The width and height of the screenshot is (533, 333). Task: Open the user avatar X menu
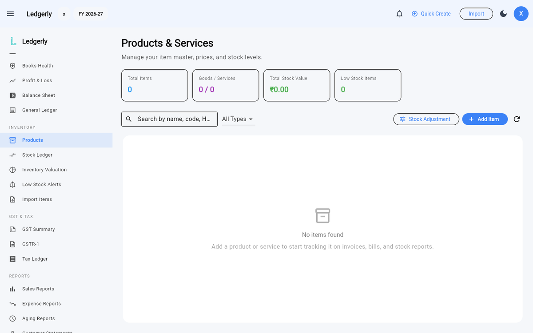pyautogui.click(x=521, y=14)
